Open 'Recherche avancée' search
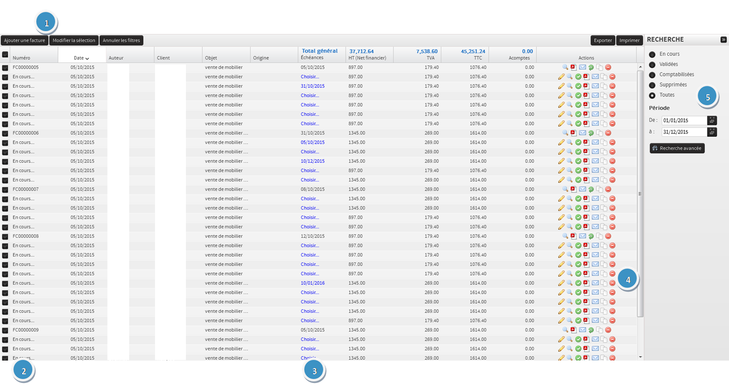 pyautogui.click(x=677, y=148)
